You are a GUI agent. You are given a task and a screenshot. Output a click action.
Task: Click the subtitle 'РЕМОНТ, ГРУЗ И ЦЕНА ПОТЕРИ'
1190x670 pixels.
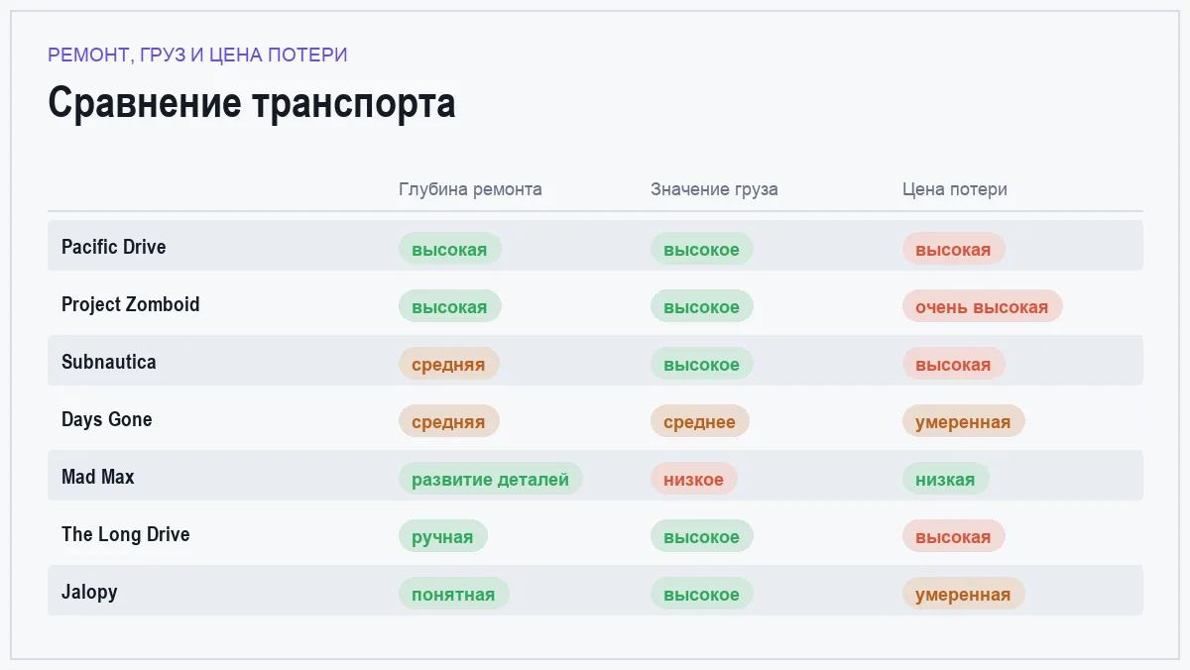pyautogui.click(x=197, y=55)
